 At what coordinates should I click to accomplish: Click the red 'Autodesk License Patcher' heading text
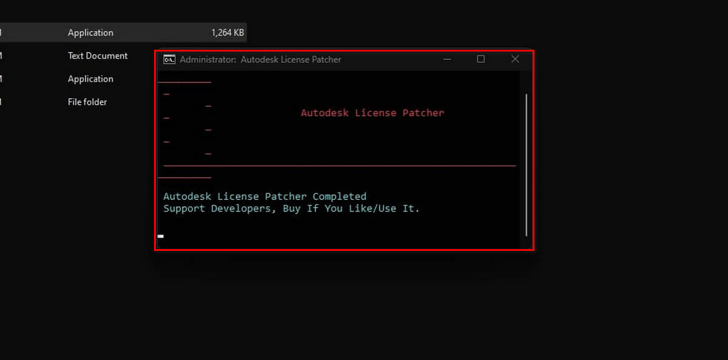(372, 113)
